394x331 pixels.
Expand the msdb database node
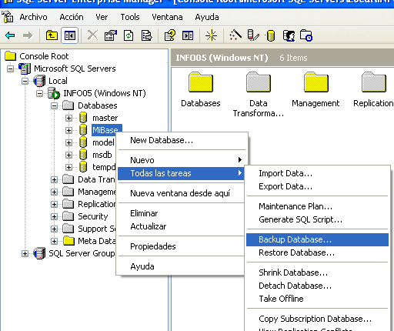pos(68,155)
